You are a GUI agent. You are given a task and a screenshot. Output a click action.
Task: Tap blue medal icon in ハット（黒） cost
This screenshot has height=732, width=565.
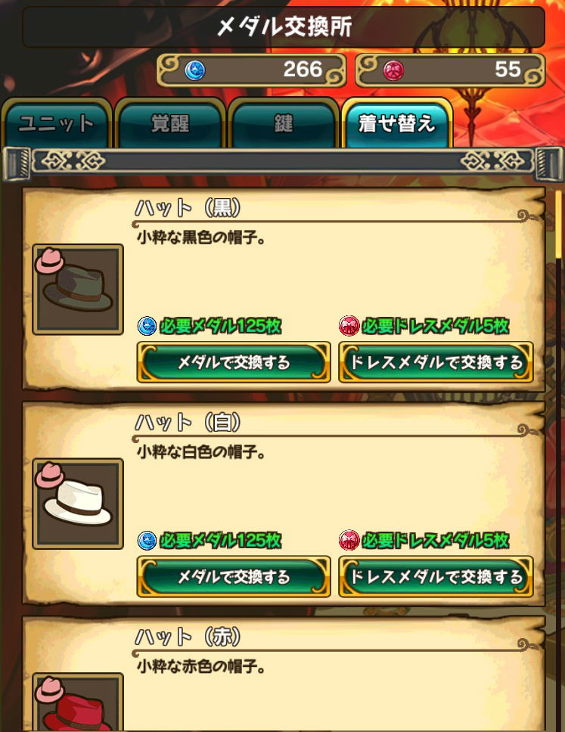pos(147,326)
